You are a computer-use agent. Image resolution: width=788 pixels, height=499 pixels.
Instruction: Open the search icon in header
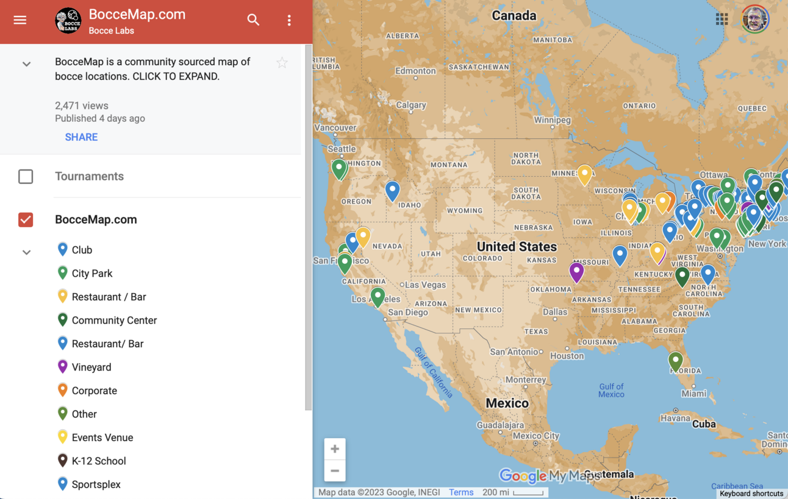[253, 20]
